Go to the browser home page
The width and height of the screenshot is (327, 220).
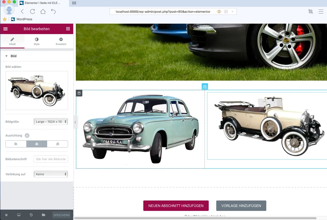43,11
